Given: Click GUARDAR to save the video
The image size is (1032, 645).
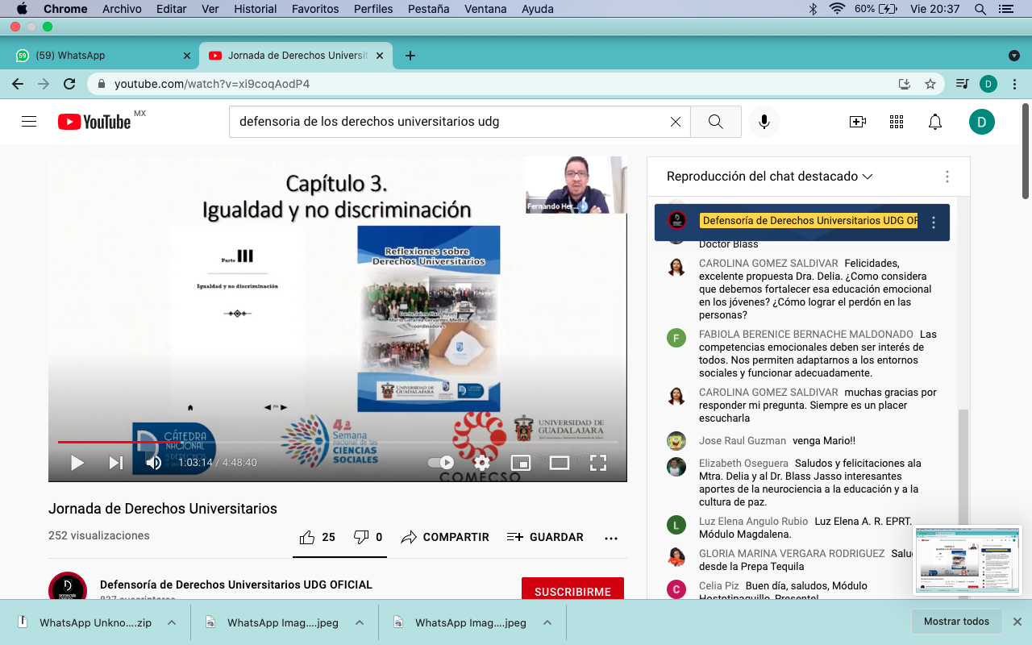Looking at the screenshot, I should point(545,537).
